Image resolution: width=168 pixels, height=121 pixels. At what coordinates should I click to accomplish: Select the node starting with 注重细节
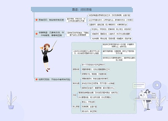click(108, 25)
